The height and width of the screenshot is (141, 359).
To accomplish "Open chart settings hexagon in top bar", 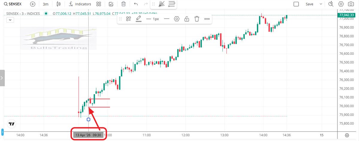I will click(341, 4).
